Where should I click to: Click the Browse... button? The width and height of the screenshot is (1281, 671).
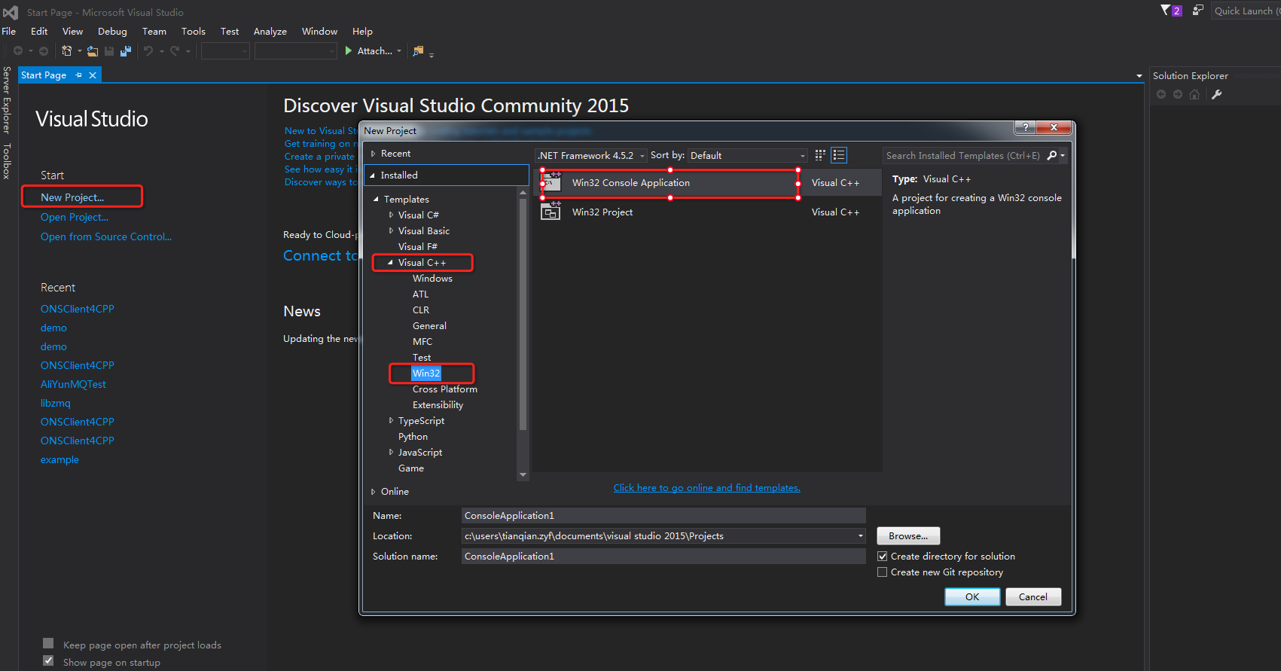coord(908,536)
